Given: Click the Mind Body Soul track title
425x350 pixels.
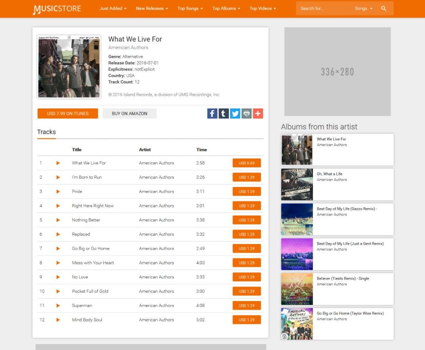Looking at the screenshot, I should [x=87, y=320].
